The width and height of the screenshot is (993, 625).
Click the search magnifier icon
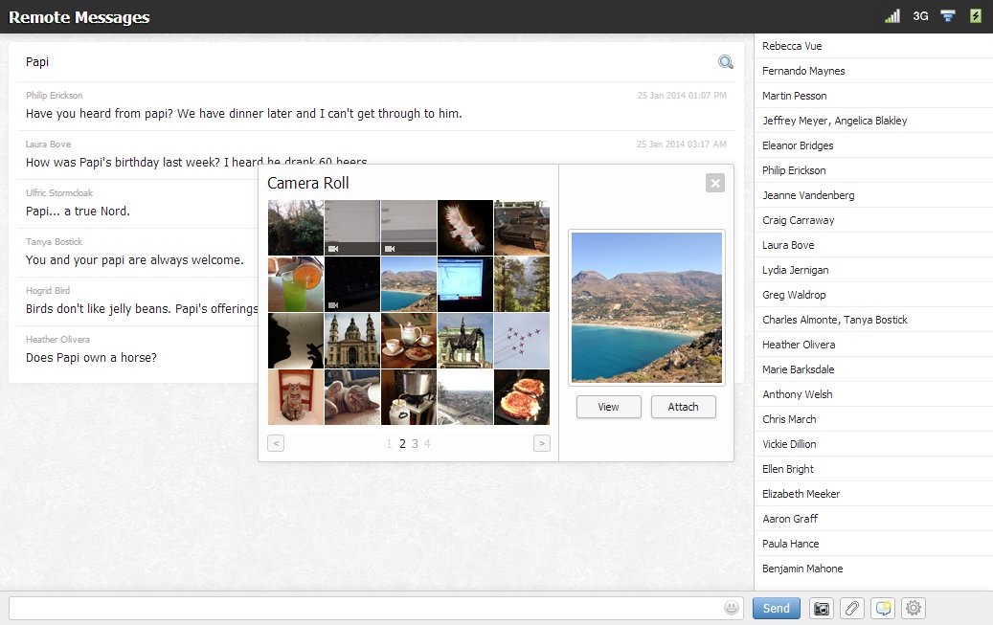point(726,62)
